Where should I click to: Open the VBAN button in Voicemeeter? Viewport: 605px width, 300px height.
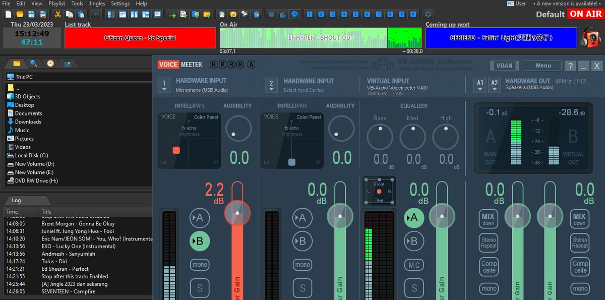pyautogui.click(x=504, y=66)
